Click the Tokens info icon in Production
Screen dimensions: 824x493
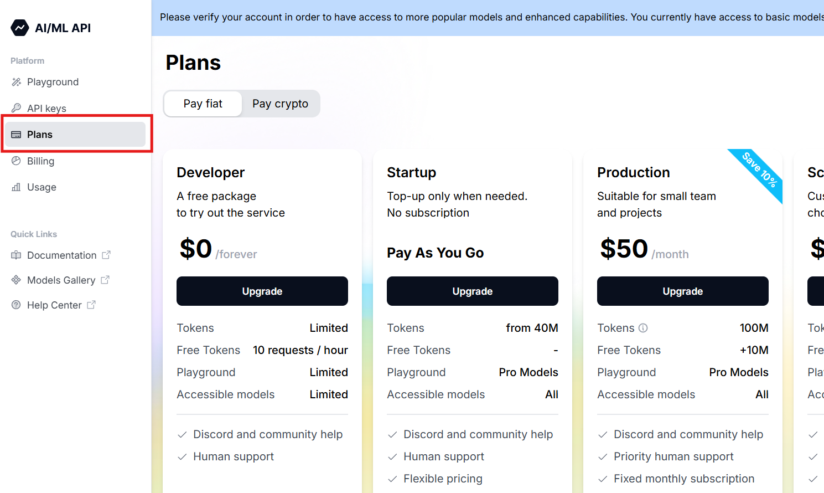point(643,328)
